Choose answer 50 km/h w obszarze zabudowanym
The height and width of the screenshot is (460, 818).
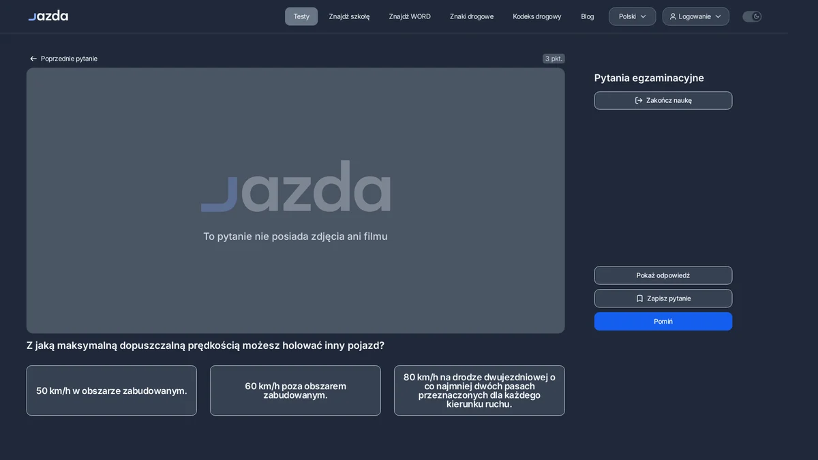tap(112, 390)
